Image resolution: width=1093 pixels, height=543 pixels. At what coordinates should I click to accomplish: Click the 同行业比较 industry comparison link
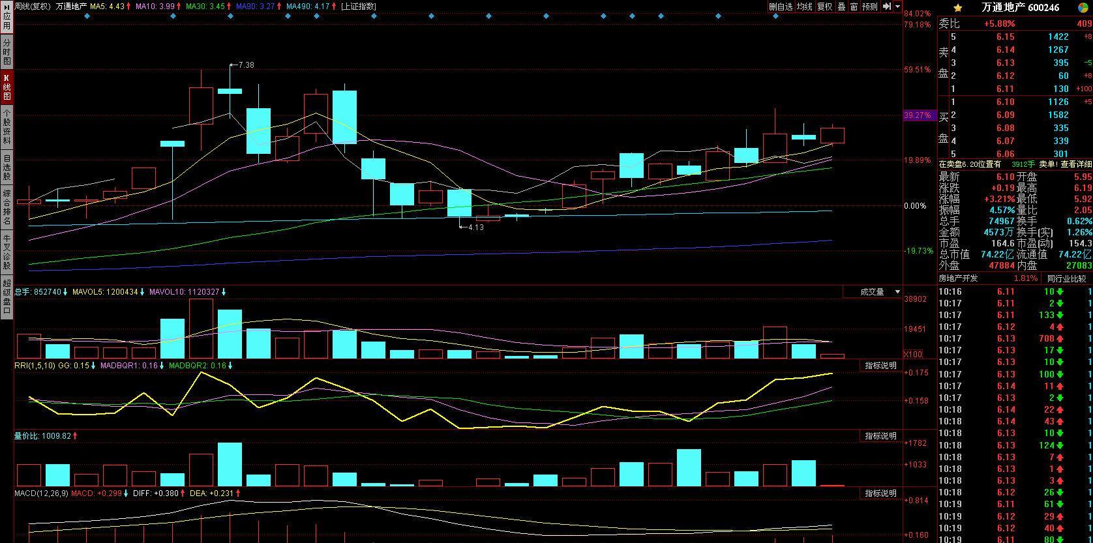point(1066,278)
